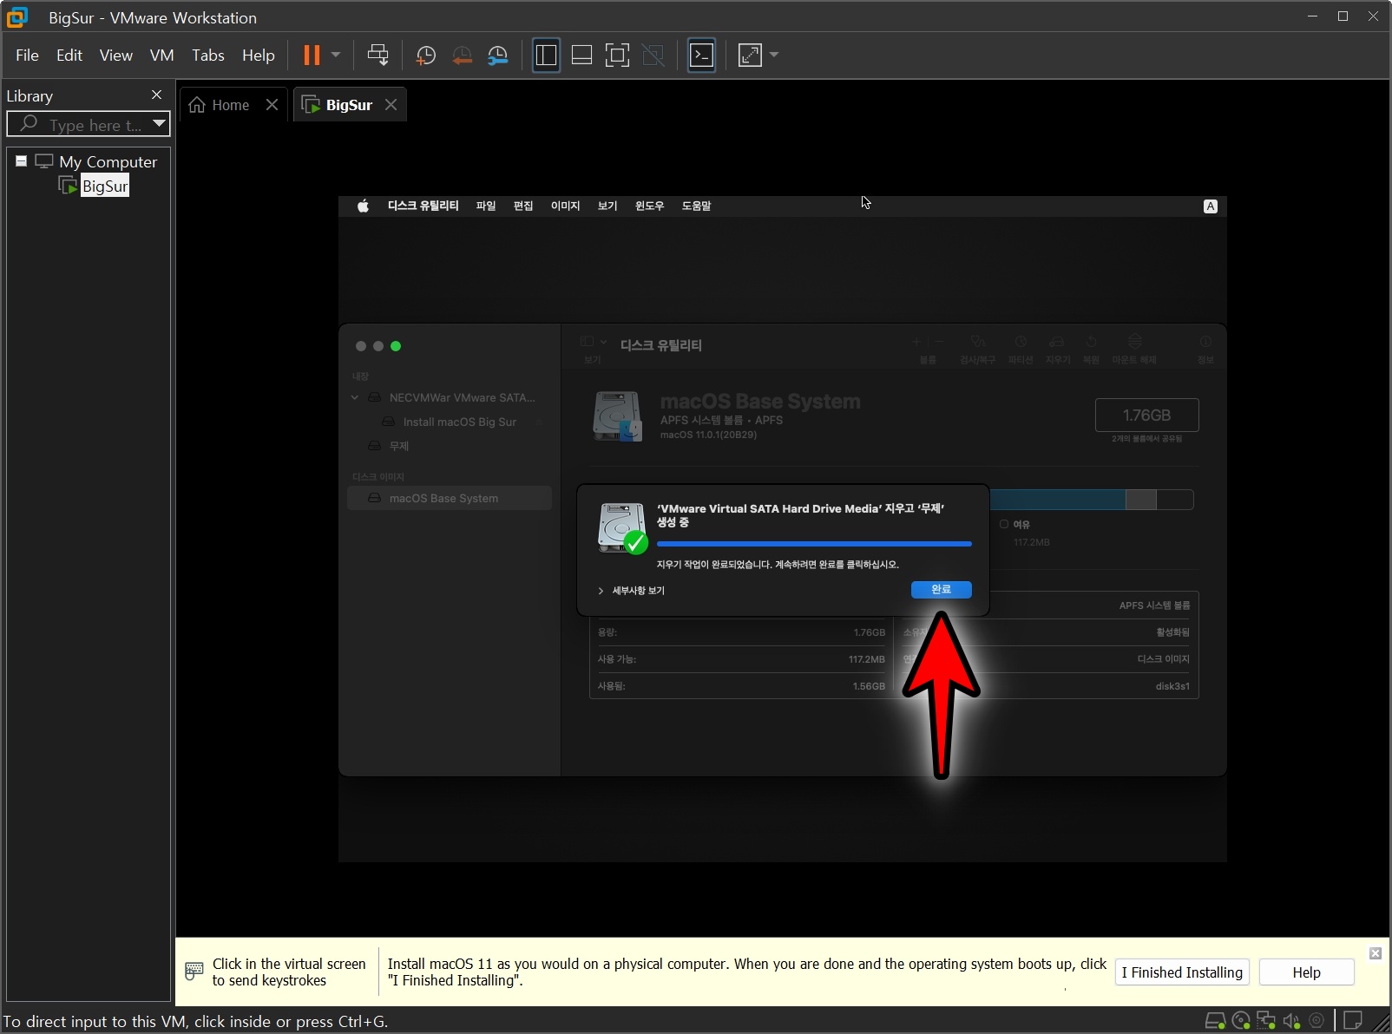Close the BigSur tab
1392x1034 pixels.
click(x=391, y=105)
